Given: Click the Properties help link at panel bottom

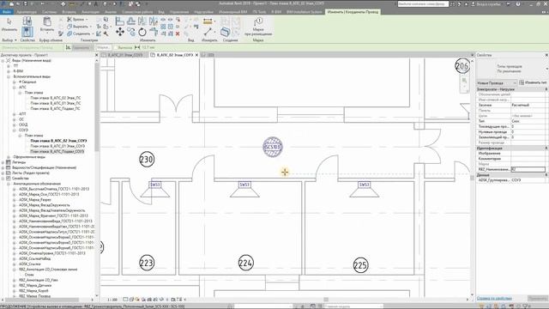Looking at the screenshot, I should (494, 299).
